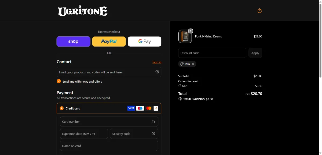Show the +2 more card types
322x155 pixels.
(x=156, y=108)
